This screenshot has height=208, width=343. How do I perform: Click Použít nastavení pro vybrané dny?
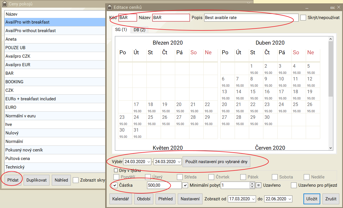[x=216, y=162]
